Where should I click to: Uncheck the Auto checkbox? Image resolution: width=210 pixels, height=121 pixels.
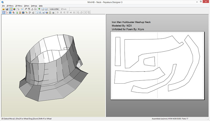(62, 9)
